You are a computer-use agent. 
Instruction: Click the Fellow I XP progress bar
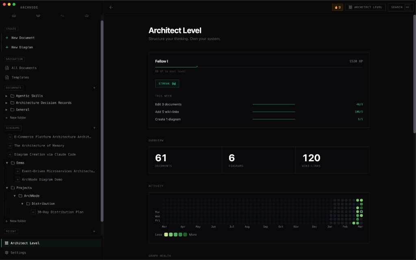(x=259, y=67)
